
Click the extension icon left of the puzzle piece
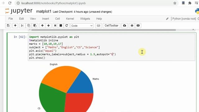[183, 3]
